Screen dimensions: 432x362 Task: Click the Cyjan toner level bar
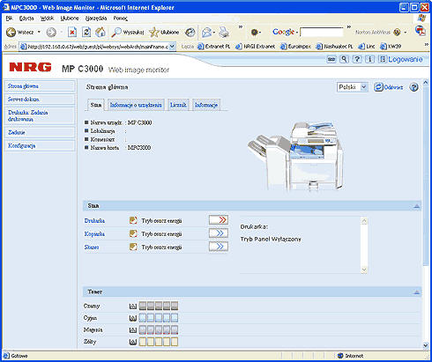coord(159,318)
